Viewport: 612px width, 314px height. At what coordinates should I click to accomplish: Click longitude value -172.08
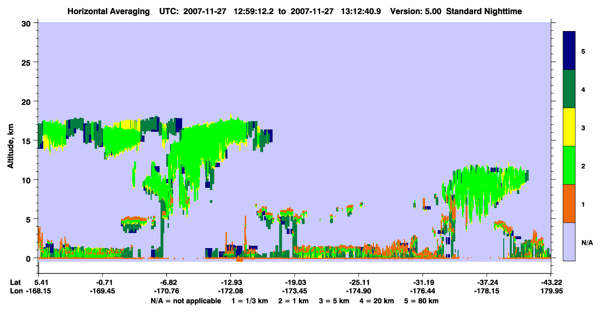[231, 291]
